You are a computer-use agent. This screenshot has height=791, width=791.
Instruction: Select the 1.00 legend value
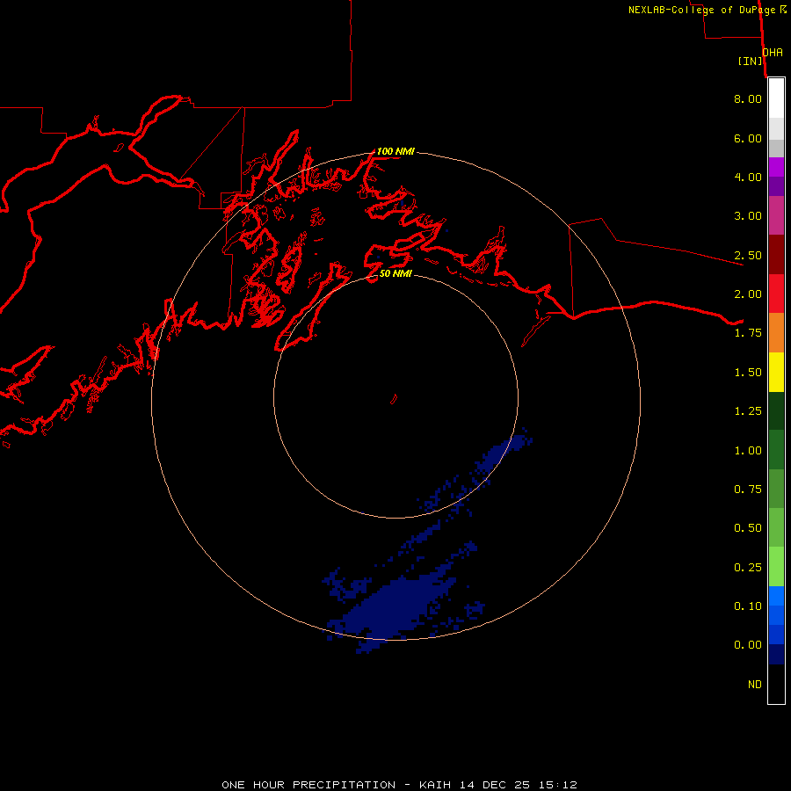click(748, 451)
